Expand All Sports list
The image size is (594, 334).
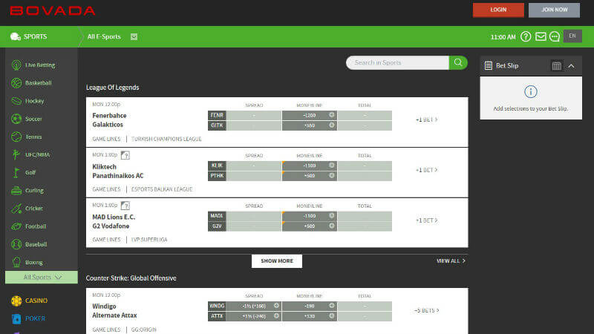42,277
